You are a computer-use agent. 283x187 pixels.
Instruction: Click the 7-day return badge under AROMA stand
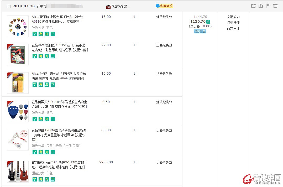coord(35,152)
